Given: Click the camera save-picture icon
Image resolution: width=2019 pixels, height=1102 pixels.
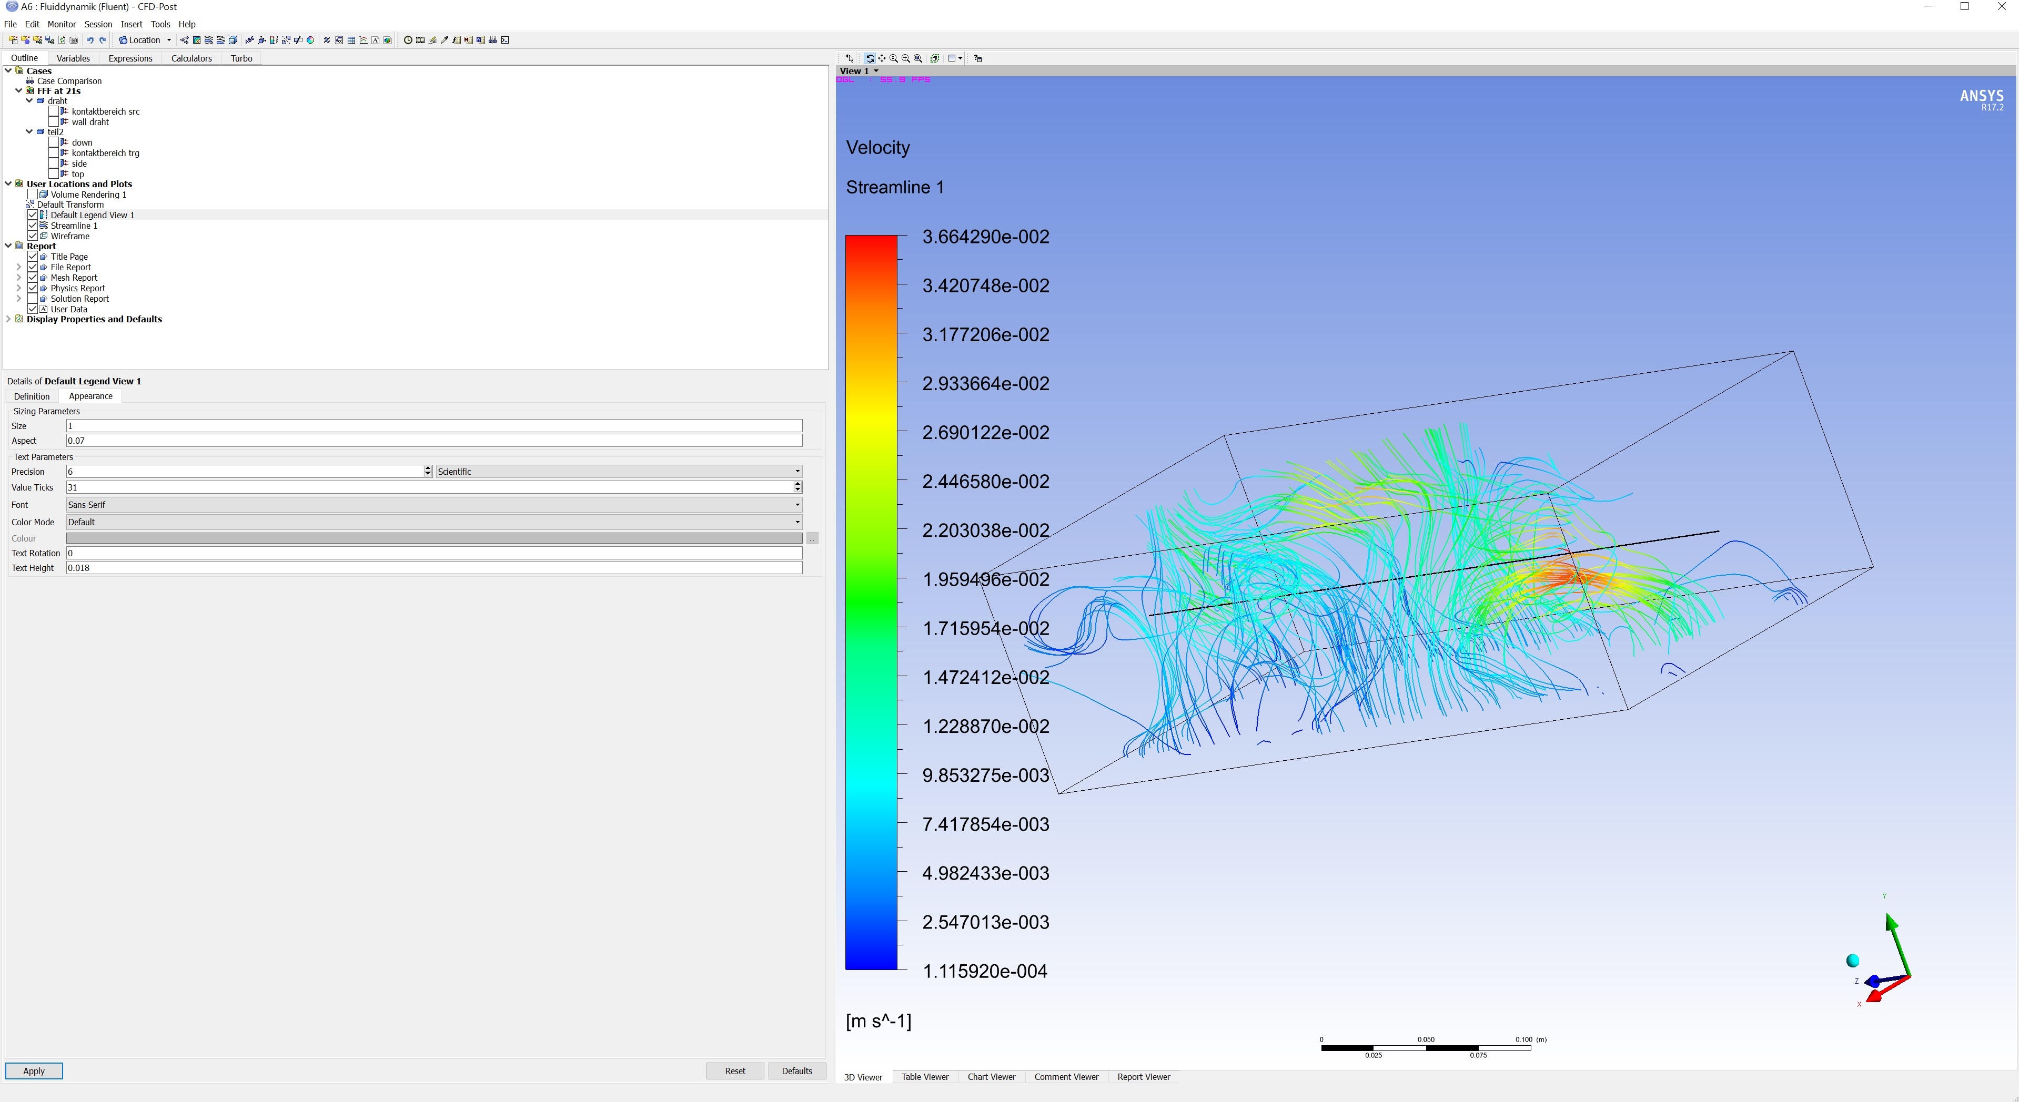Looking at the screenshot, I should coord(74,40).
